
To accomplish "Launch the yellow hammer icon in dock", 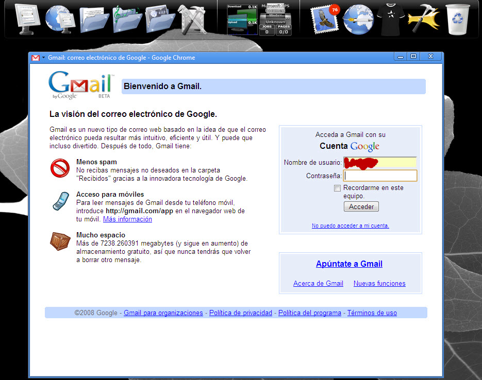I will (x=424, y=19).
